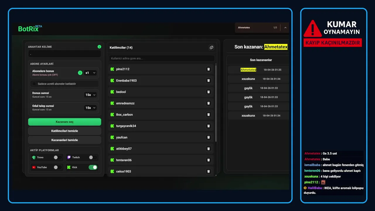375x211 pixels.
Task: Click chat message 'Gs 3.5 ust'
Action: [x=330, y=154]
